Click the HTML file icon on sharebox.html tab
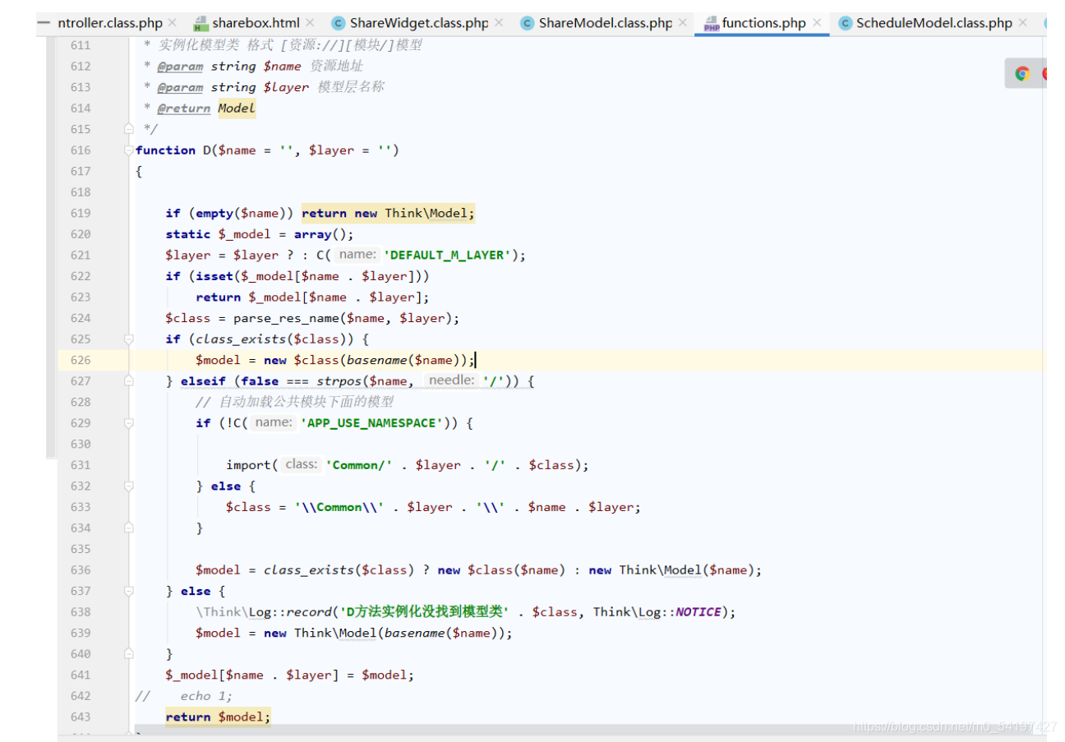The width and height of the screenshot is (1065, 742). [x=200, y=24]
